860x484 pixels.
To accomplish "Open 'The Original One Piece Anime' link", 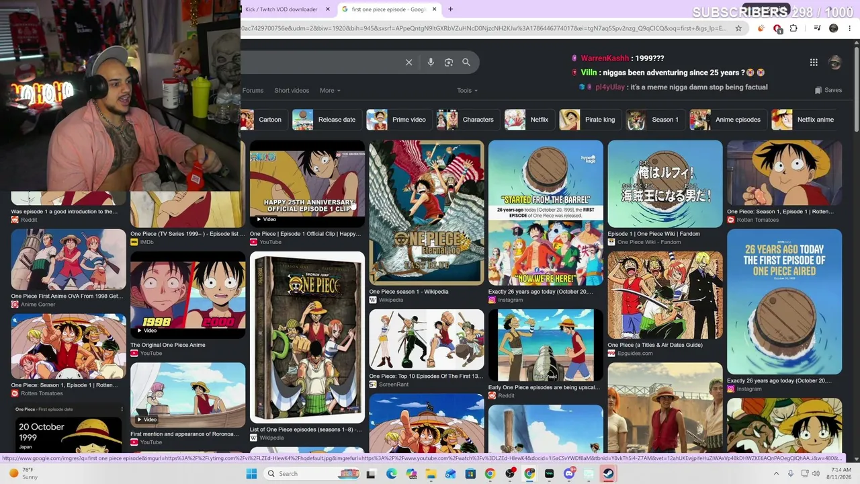I will pyautogui.click(x=168, y=345).
